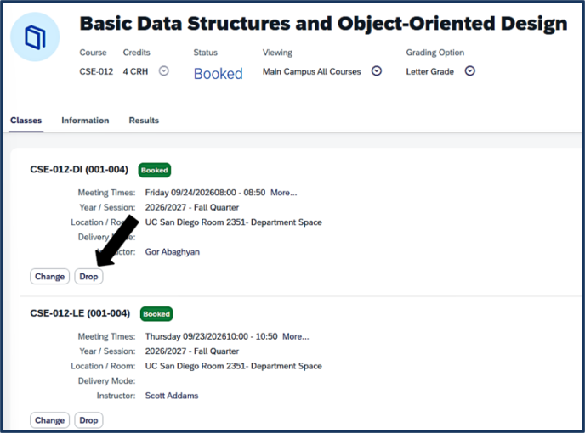Screen dimensions: 585x433
Task: Click Change for CSE-012-LE section
Action: (x=49, y=420)
